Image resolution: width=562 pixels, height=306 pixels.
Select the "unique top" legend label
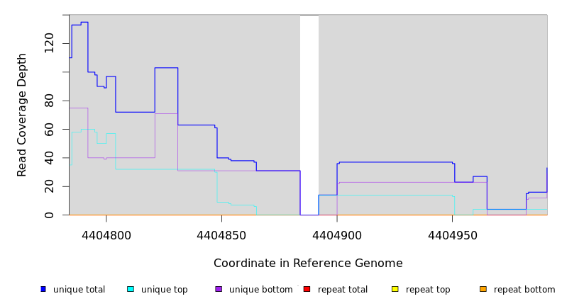(164, 290)
